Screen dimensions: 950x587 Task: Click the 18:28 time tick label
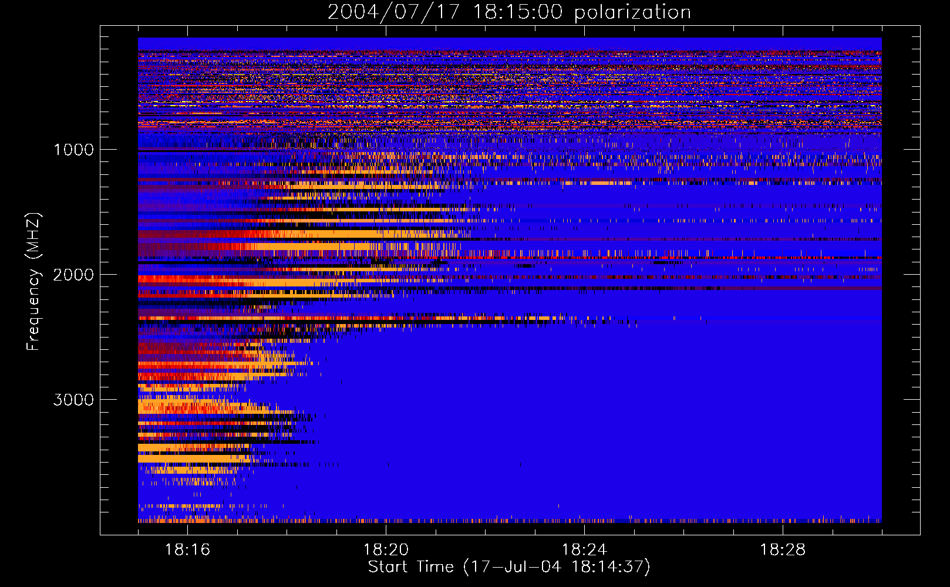tap(783, 550)
